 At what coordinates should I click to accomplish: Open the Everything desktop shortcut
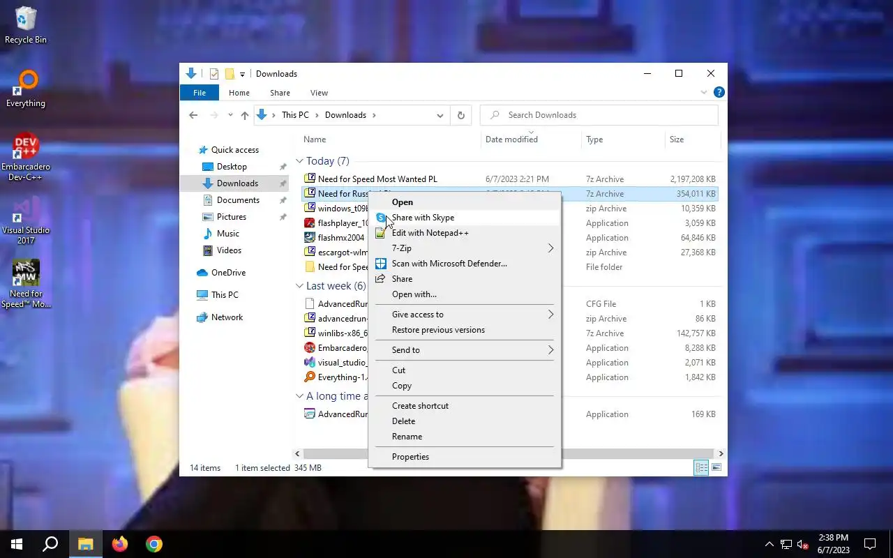(x=26, y=88)
